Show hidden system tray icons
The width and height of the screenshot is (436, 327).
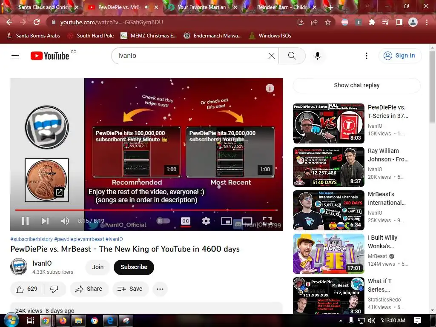341,321
